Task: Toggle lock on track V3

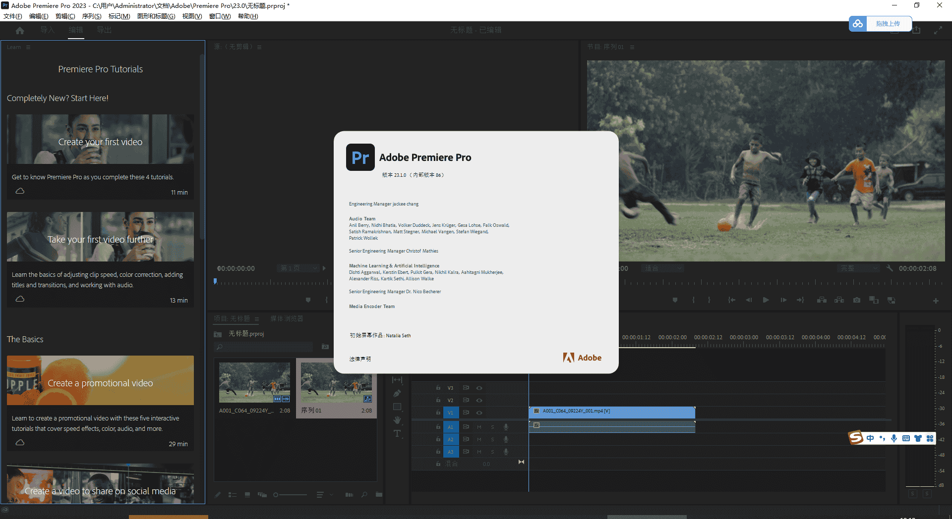Action: [x=438, y=388]
